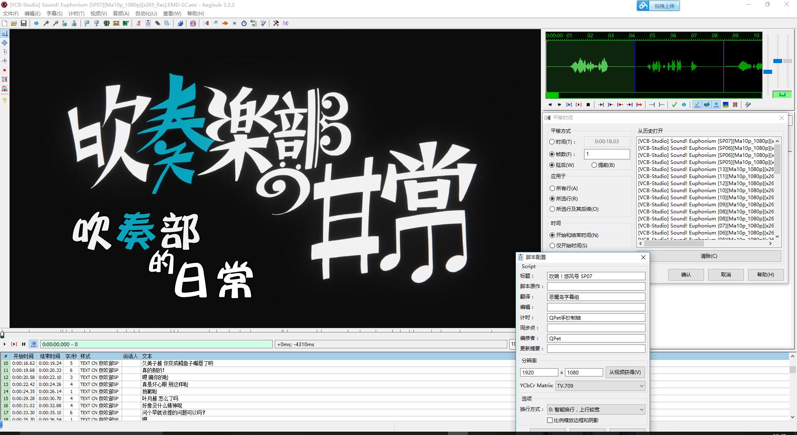The height and width of the screenshot is (435, 797).
Task: Click the Open subtitles folder icon
Action: click(14, 23)
